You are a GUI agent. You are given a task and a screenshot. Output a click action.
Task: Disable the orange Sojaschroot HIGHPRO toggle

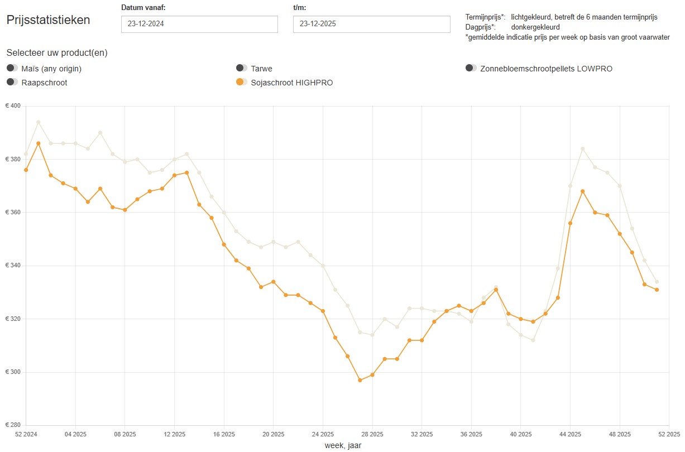(242, 82)
